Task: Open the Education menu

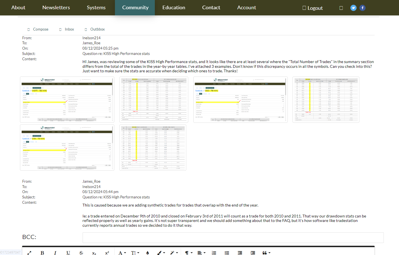Action: [174, 8]
